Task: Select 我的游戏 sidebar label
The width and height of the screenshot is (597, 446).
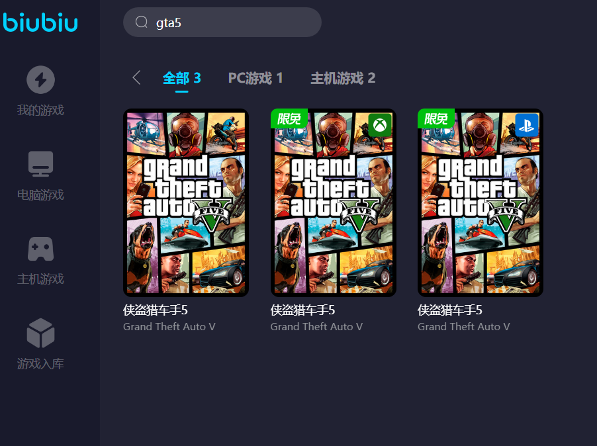Action: point(41,111)
